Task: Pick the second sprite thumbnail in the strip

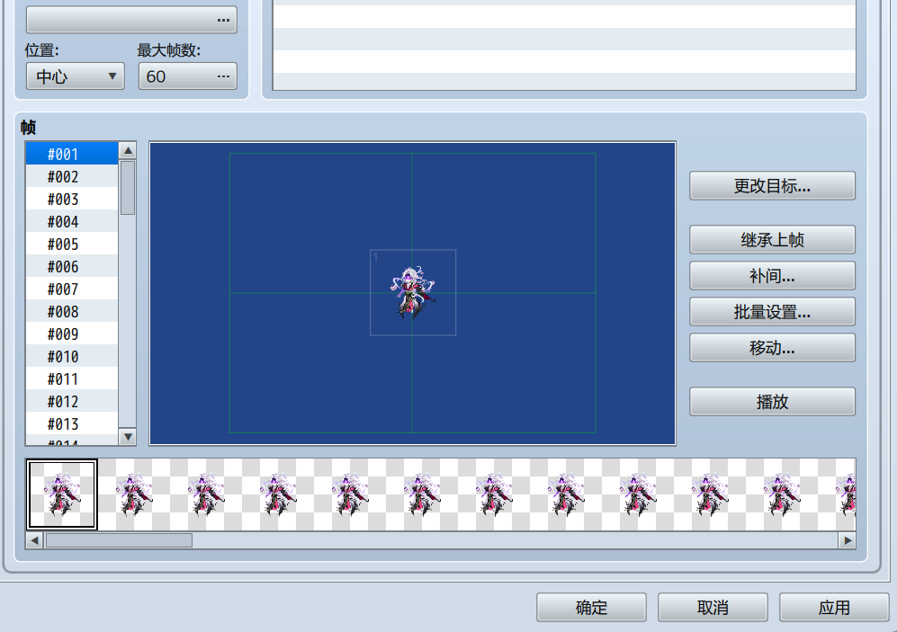Action: 134,494
